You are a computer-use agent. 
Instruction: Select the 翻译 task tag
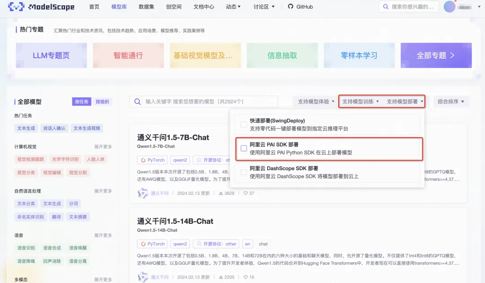[x=56, y=217]
